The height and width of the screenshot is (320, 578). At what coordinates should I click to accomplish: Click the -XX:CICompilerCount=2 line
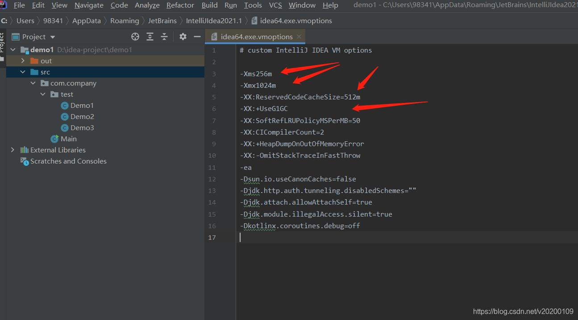pyautogui.click(x=282, y=132)
